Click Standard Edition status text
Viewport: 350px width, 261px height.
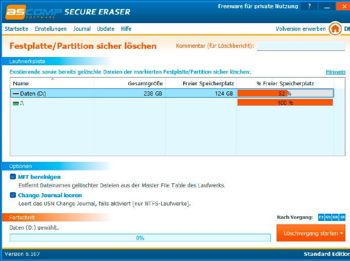[x=326, y=254]
